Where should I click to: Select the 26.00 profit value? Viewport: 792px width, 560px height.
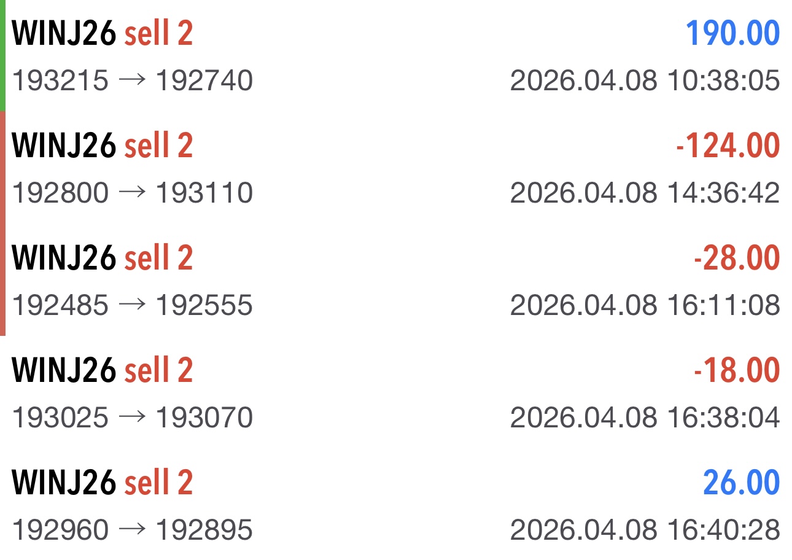[x=741, y=483]
